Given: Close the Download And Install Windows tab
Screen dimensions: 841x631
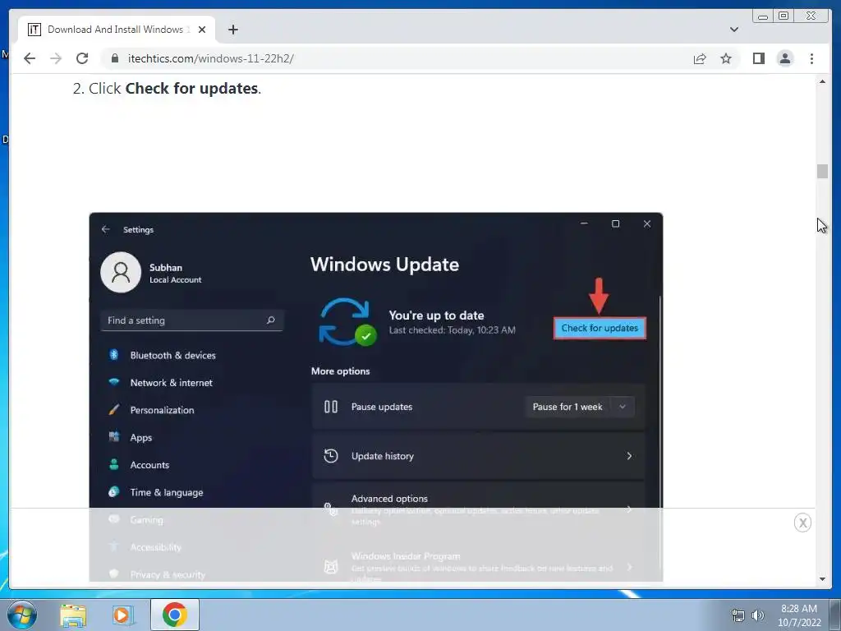Looking at the screenshot, I should coord(202,30).
